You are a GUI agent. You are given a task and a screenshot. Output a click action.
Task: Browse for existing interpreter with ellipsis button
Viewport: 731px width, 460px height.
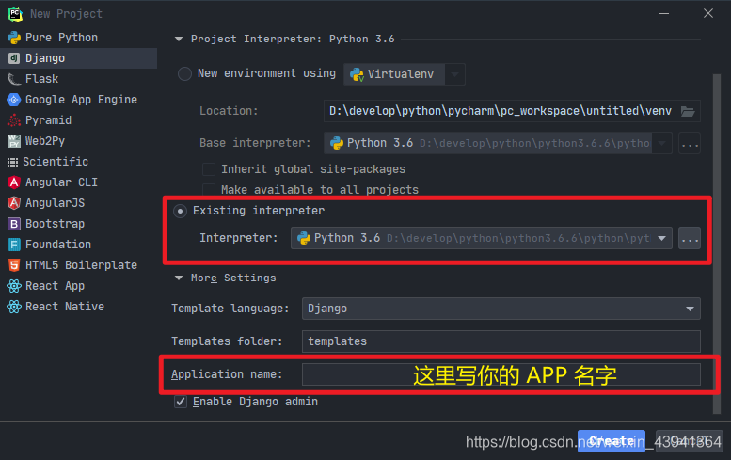(690, 238)
